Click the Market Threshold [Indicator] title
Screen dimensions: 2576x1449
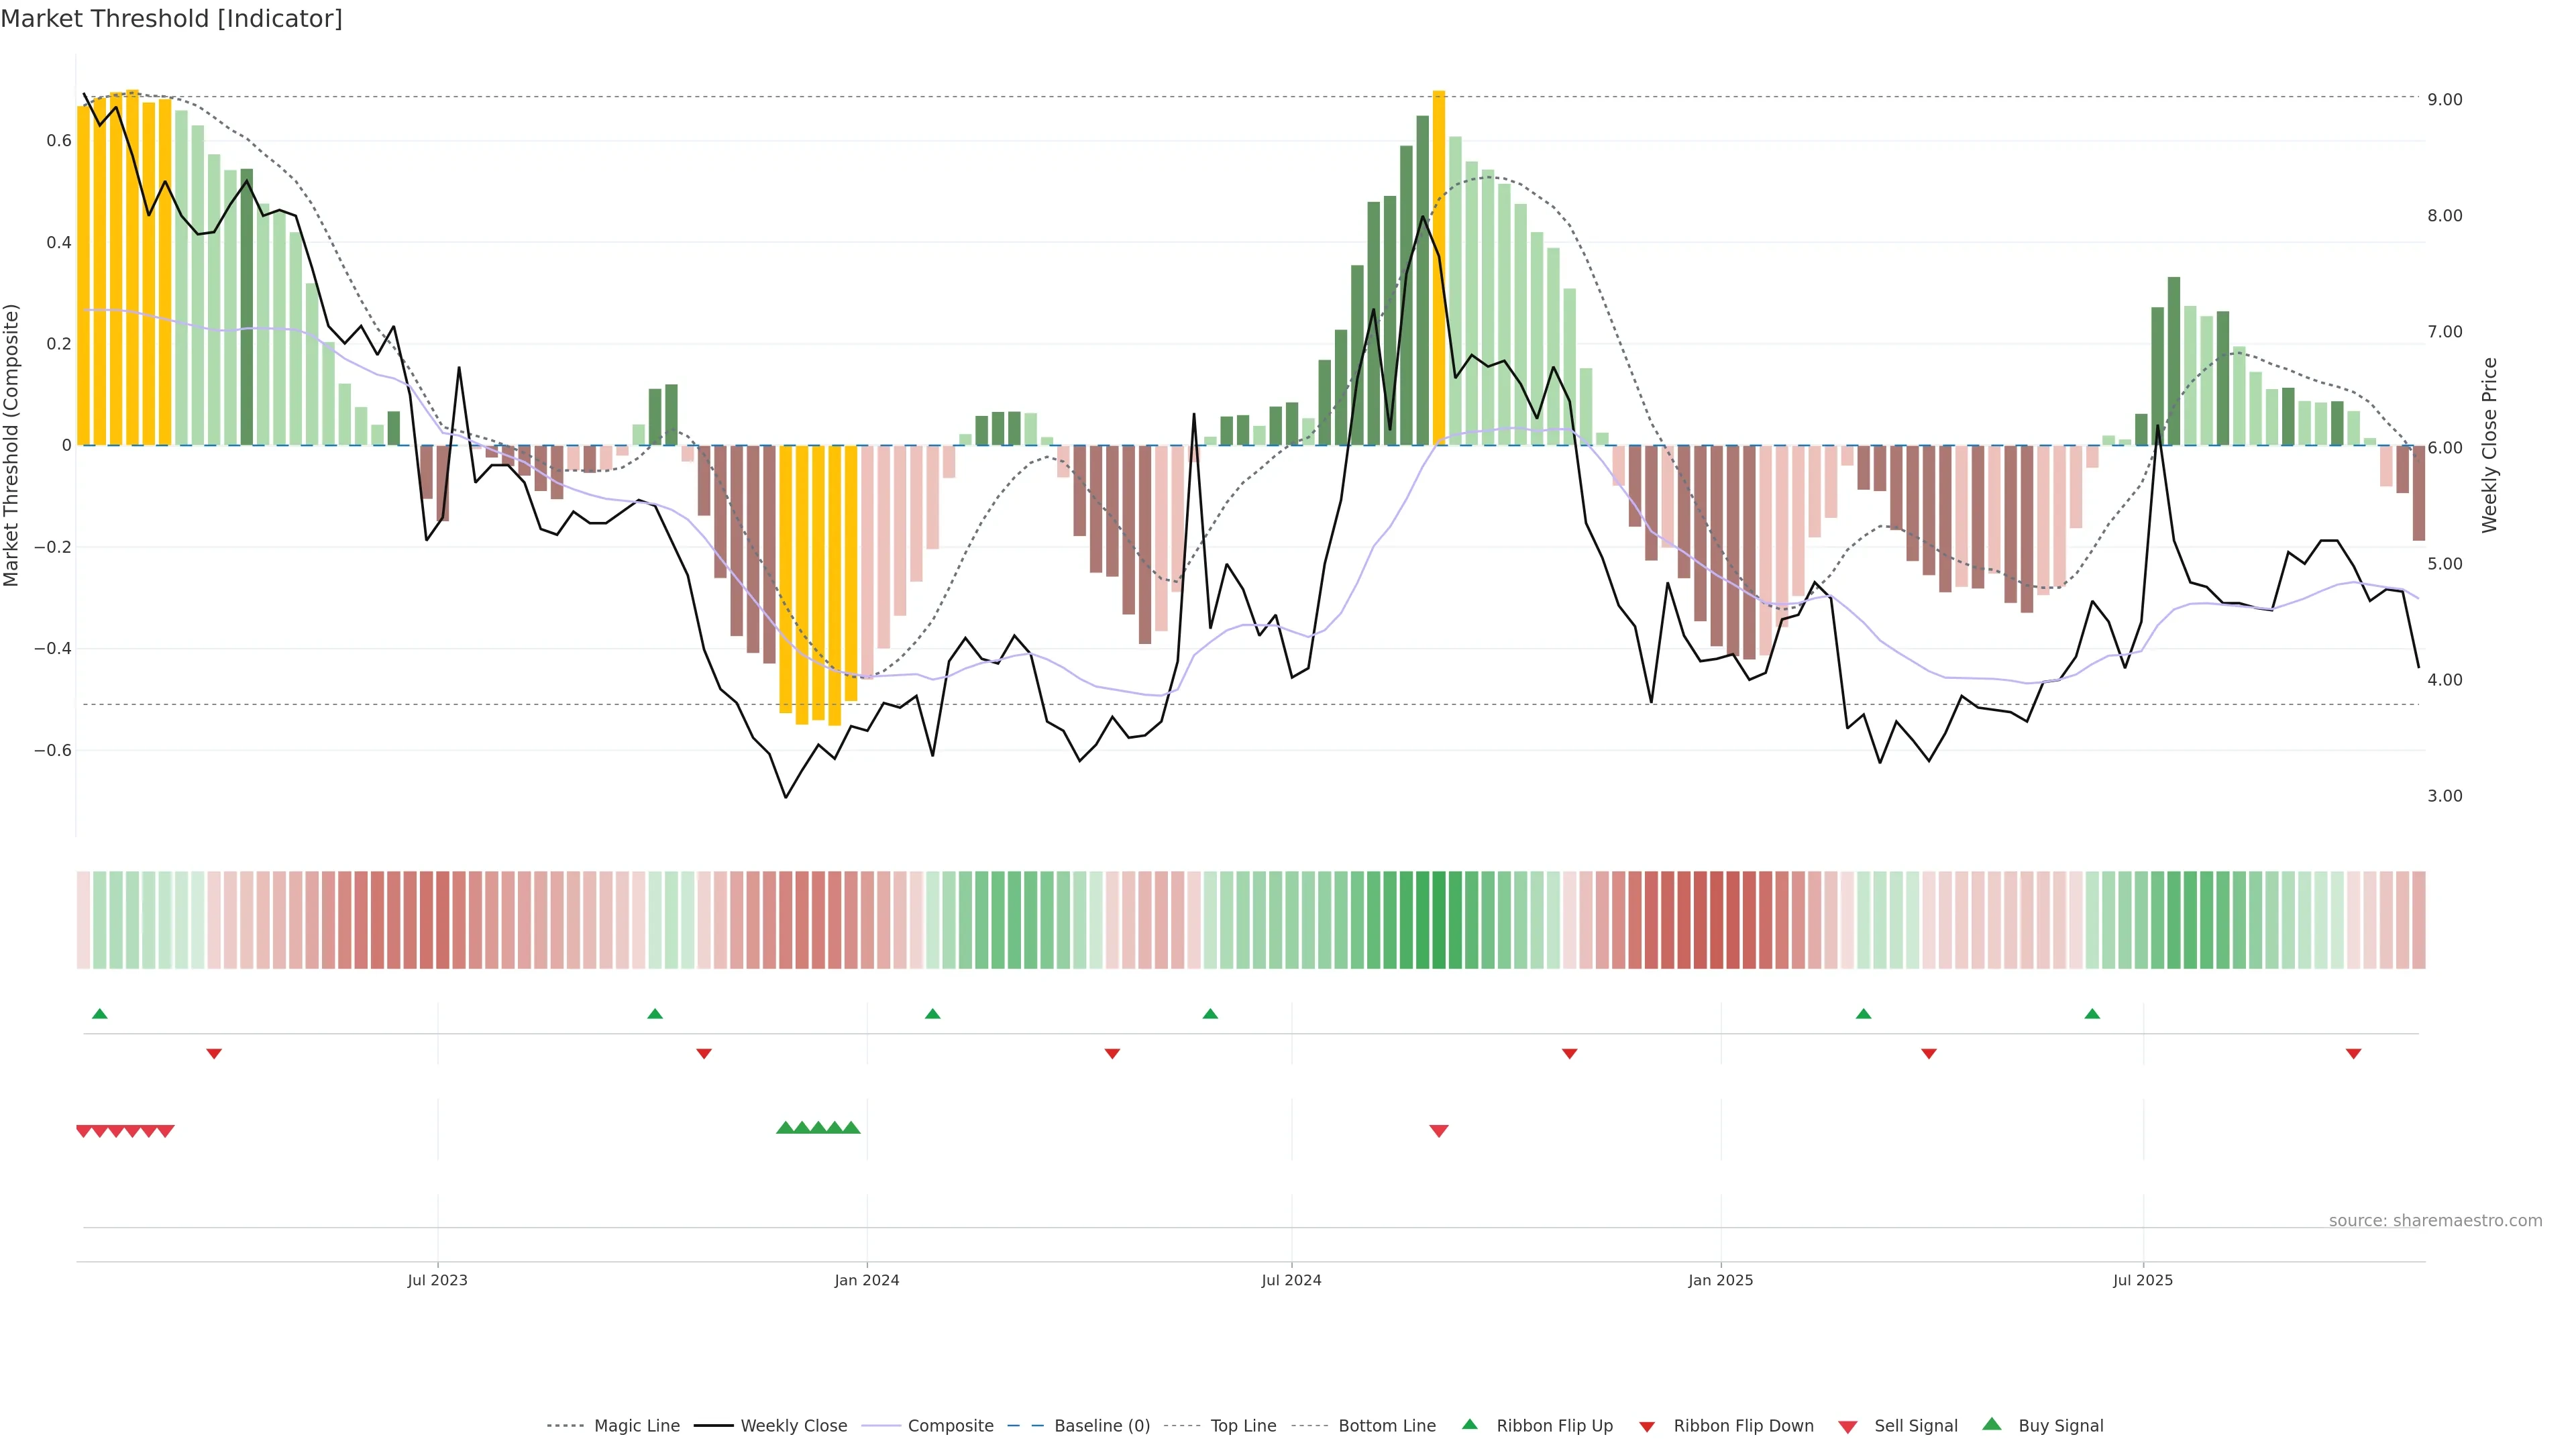tap(171, 18)
